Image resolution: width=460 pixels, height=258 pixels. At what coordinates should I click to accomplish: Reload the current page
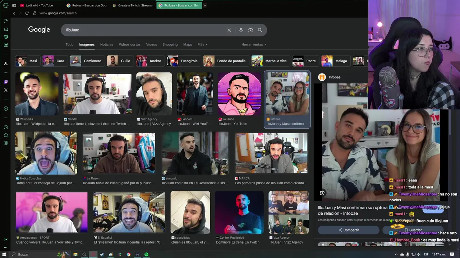27,13
